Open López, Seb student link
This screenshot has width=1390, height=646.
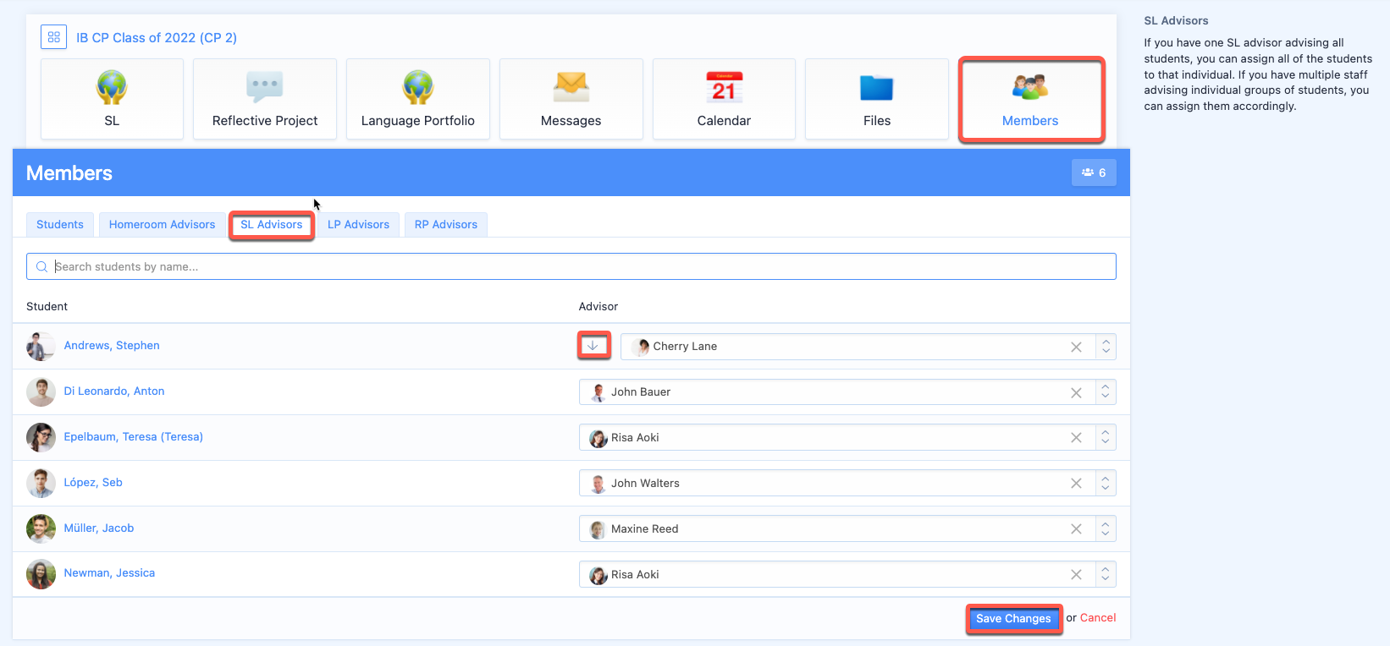pos(93,483)
